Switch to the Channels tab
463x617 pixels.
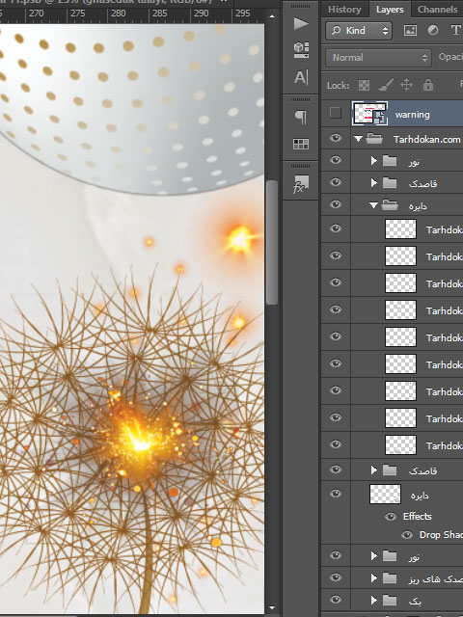437,9
